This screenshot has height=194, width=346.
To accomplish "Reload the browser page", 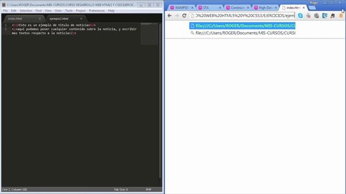I will coord(184,16).
